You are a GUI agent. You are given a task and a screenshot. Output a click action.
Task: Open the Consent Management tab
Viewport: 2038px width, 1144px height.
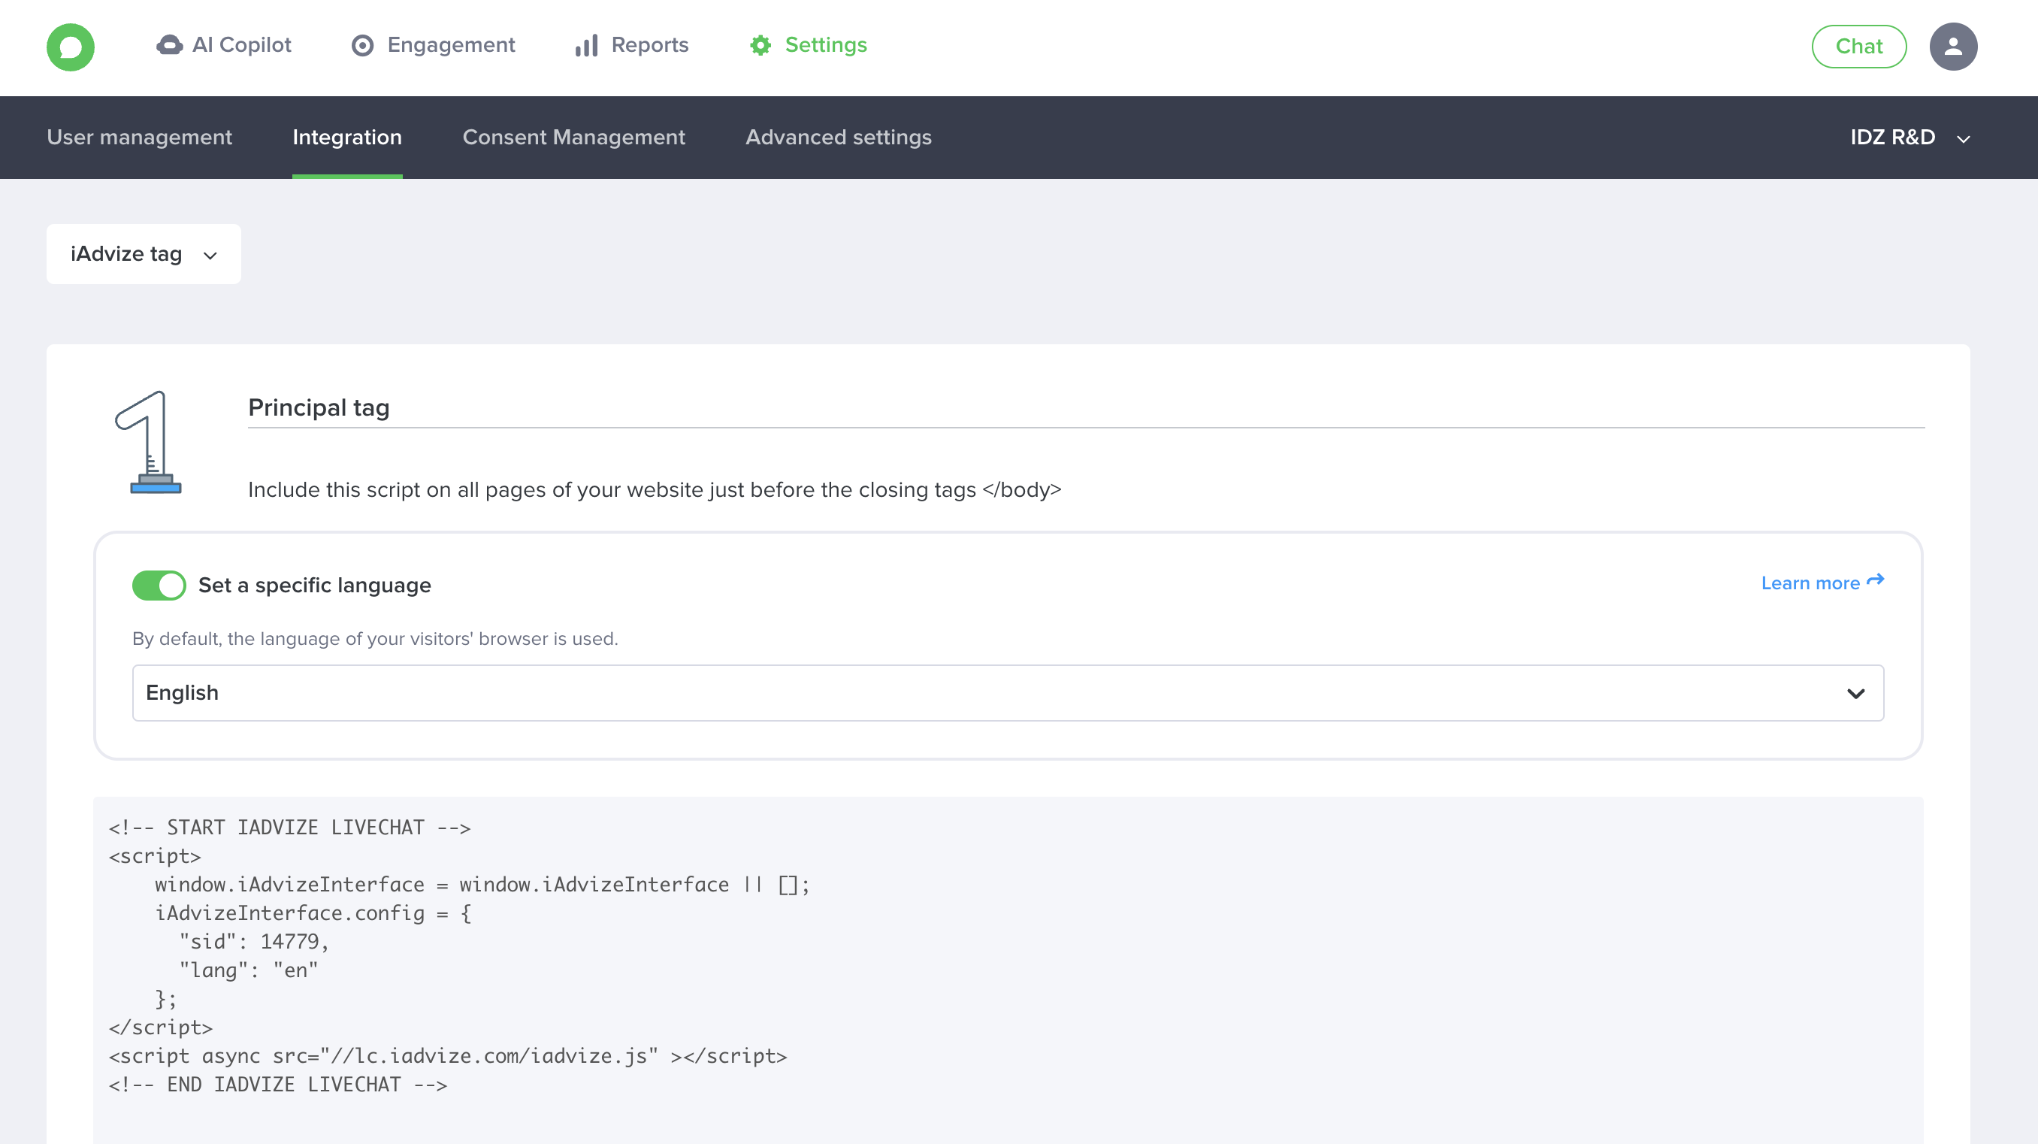(573, 137)
